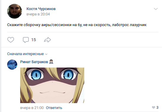The height and width of the screenshot is (112, 162).
Task: Open the anime eyes image attachment
Action: point(52,85)
